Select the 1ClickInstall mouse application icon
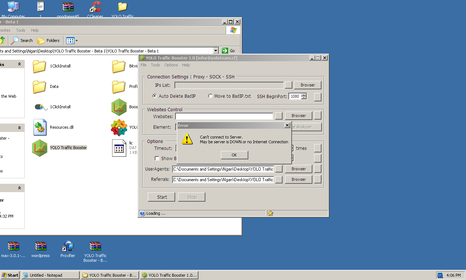The height and width of the screenshot is (280, 466). (x=41, y=107)
